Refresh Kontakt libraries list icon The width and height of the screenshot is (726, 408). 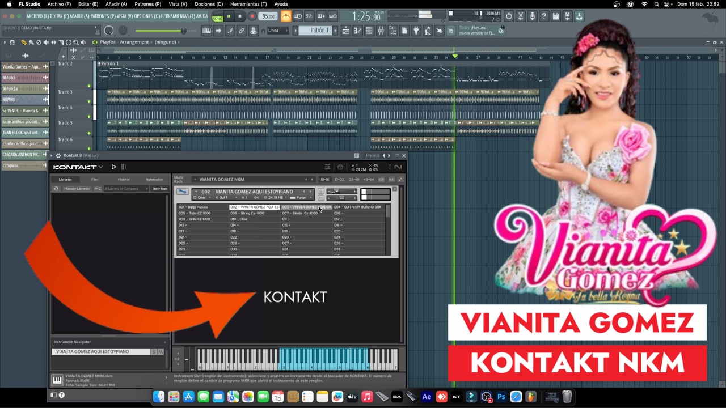click(x=56, y=189)
